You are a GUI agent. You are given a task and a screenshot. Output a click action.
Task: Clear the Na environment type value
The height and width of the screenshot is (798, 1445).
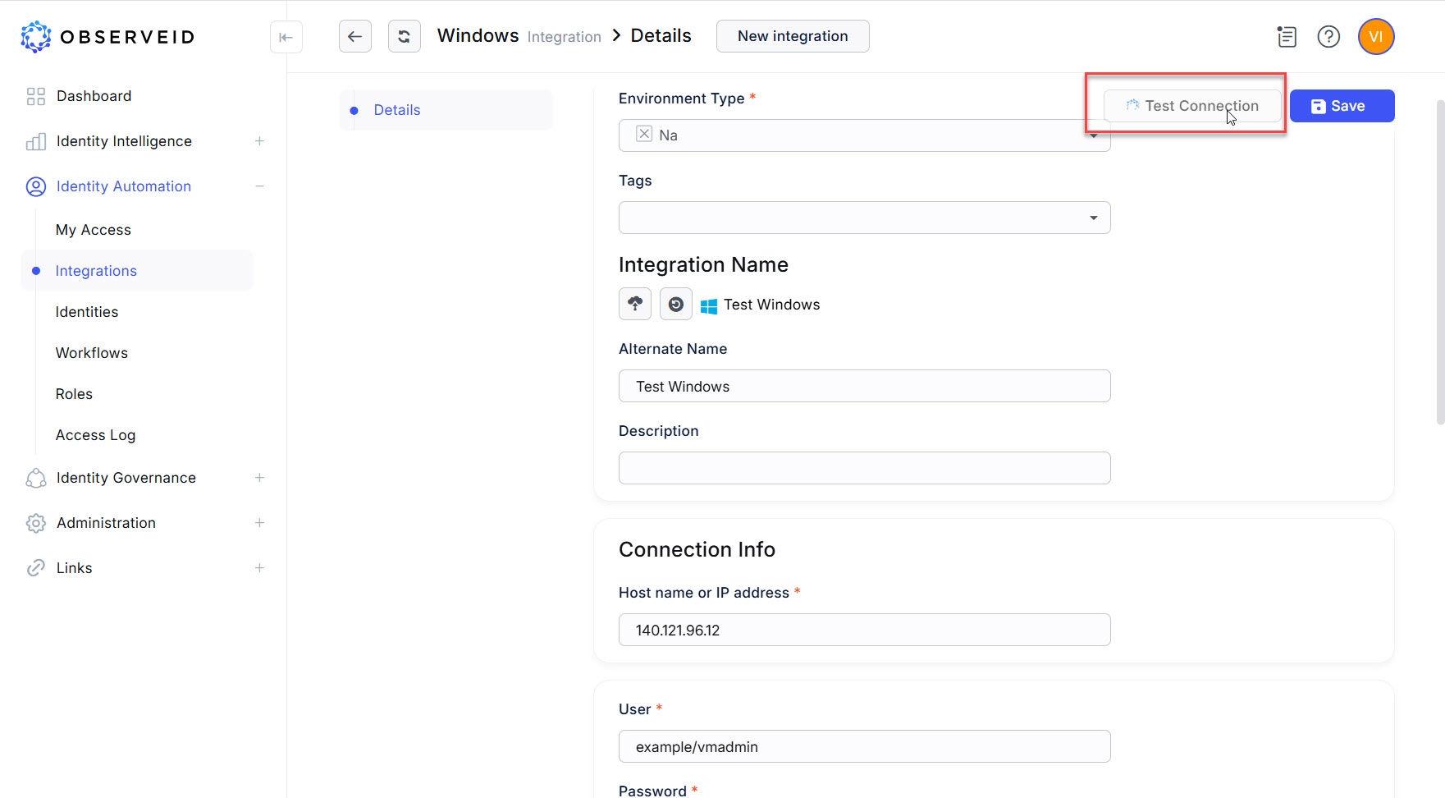coord(644,135)
